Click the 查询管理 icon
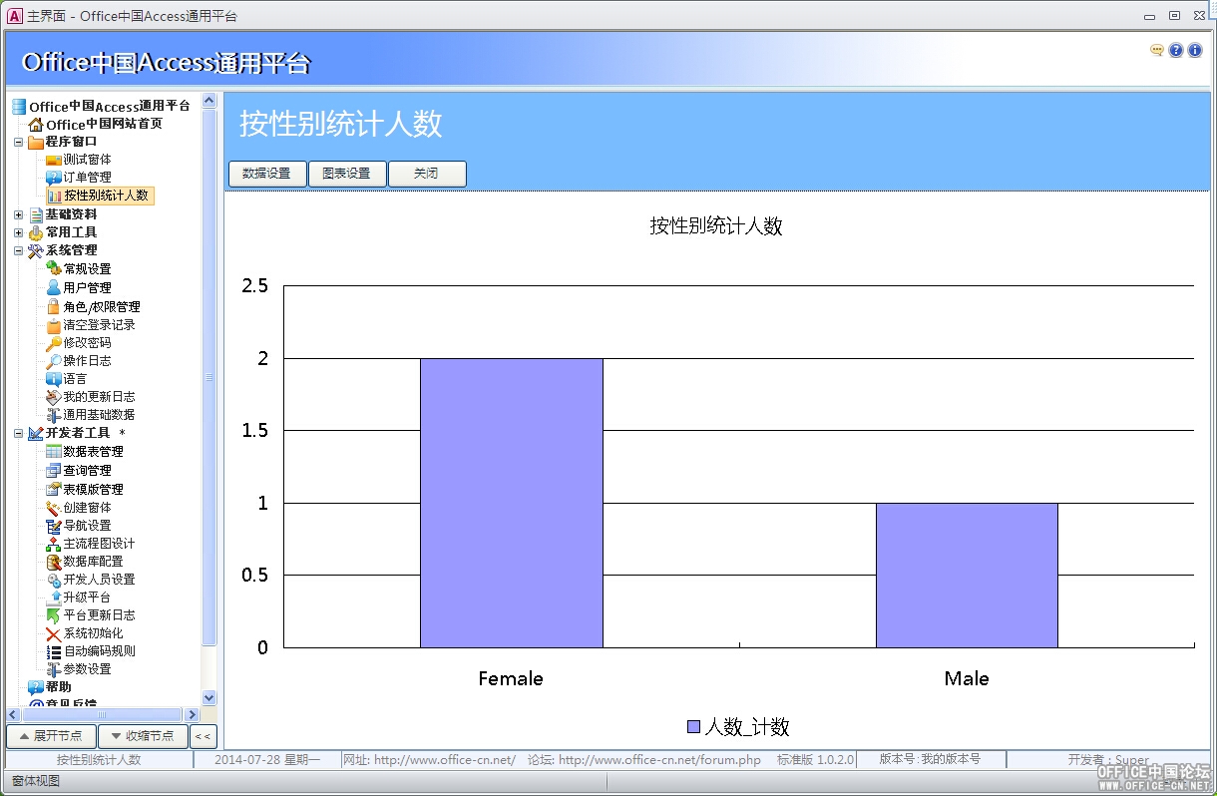This screenshot has width=1217, height=796. [x=54, y=470]
